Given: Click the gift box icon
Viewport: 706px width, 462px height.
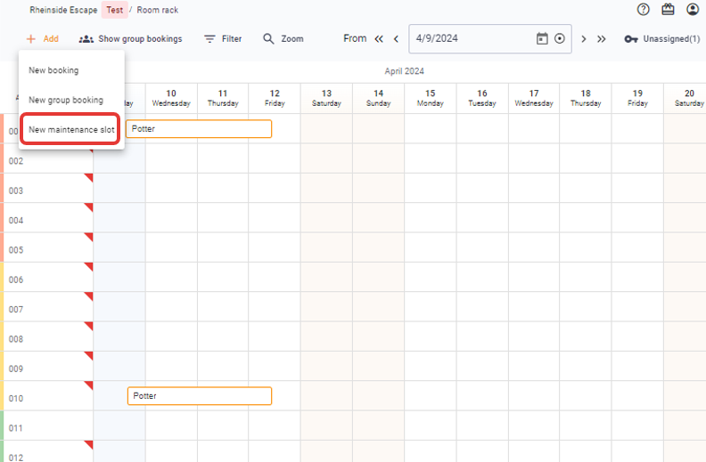Looking at the screenshot, I should pos(669,10).
